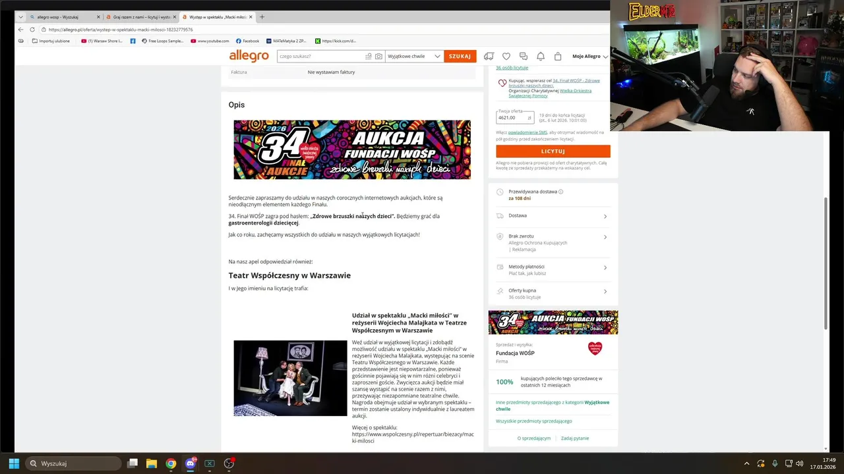
Task: Open Discord from the taskbar
Action: [x=190, y=463]
